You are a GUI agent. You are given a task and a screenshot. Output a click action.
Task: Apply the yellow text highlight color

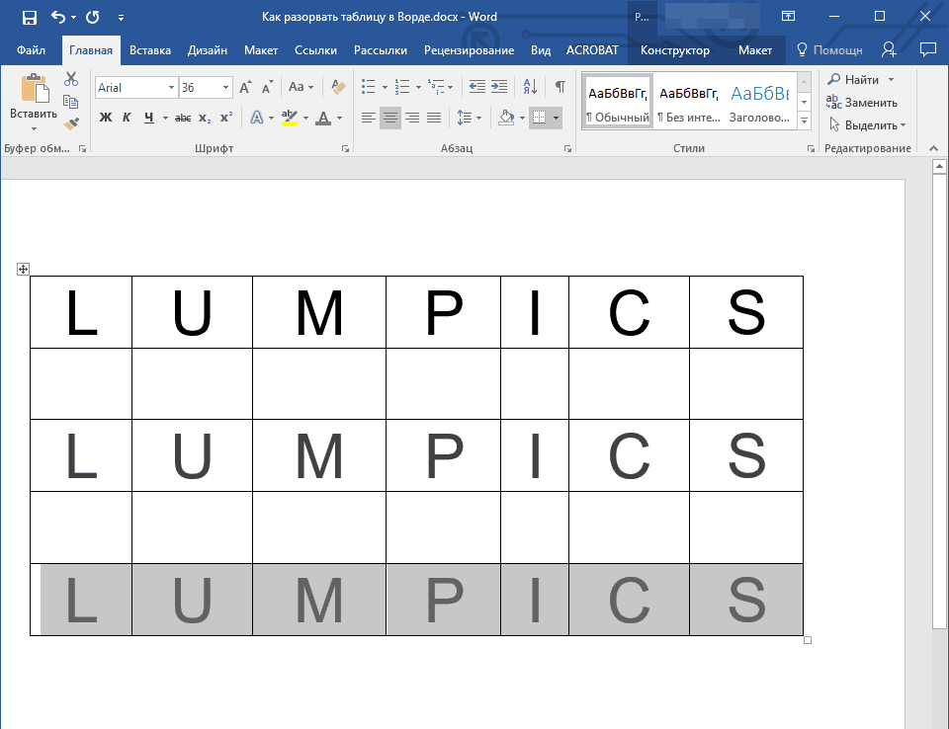(289, 118)
